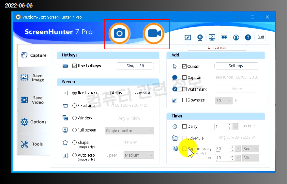Click the repeated capture pictures icon

pos(175,148)
